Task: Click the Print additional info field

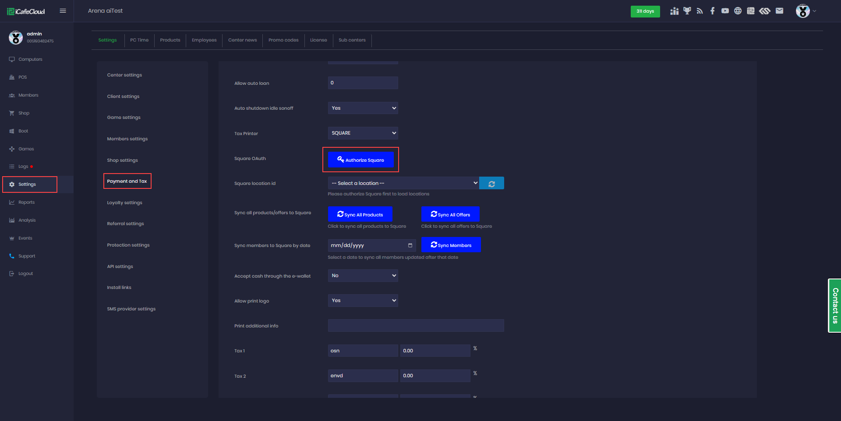Action: pos(416,326)
